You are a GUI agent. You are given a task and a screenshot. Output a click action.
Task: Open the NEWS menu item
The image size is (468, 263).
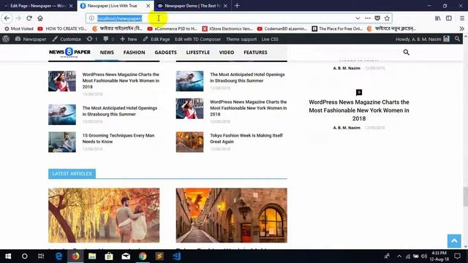coord(107,52)
